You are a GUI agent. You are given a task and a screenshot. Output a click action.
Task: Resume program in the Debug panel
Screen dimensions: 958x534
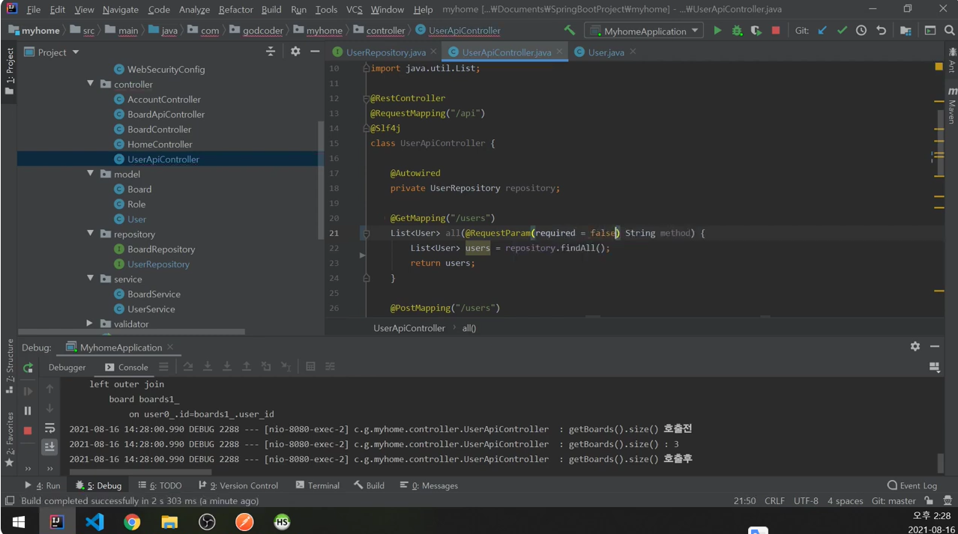tap(28, 391)
